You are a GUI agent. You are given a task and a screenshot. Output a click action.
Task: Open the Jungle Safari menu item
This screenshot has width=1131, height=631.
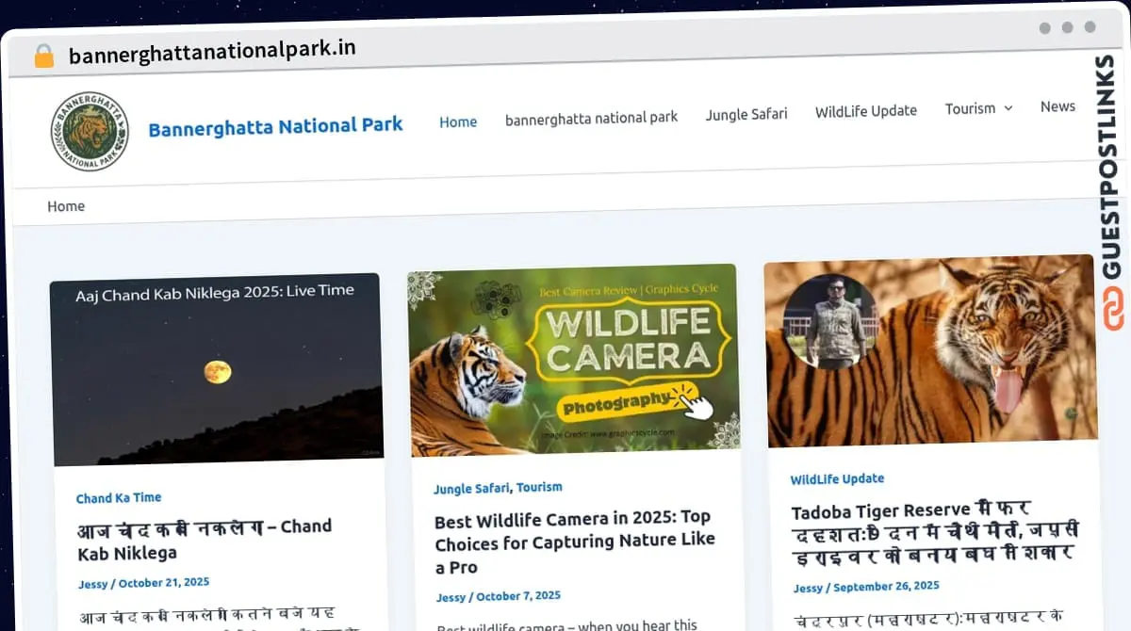point(746,114)
